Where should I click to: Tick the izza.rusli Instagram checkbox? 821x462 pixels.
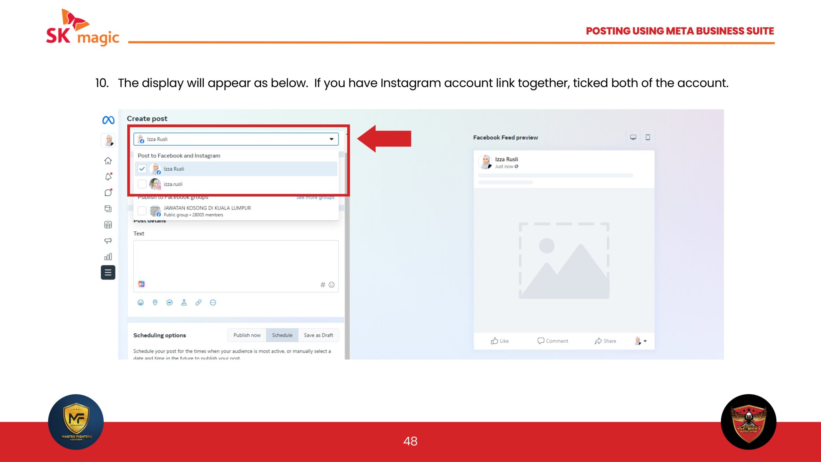[142, 184]
